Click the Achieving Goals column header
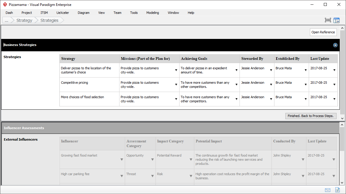 [209, 59]
